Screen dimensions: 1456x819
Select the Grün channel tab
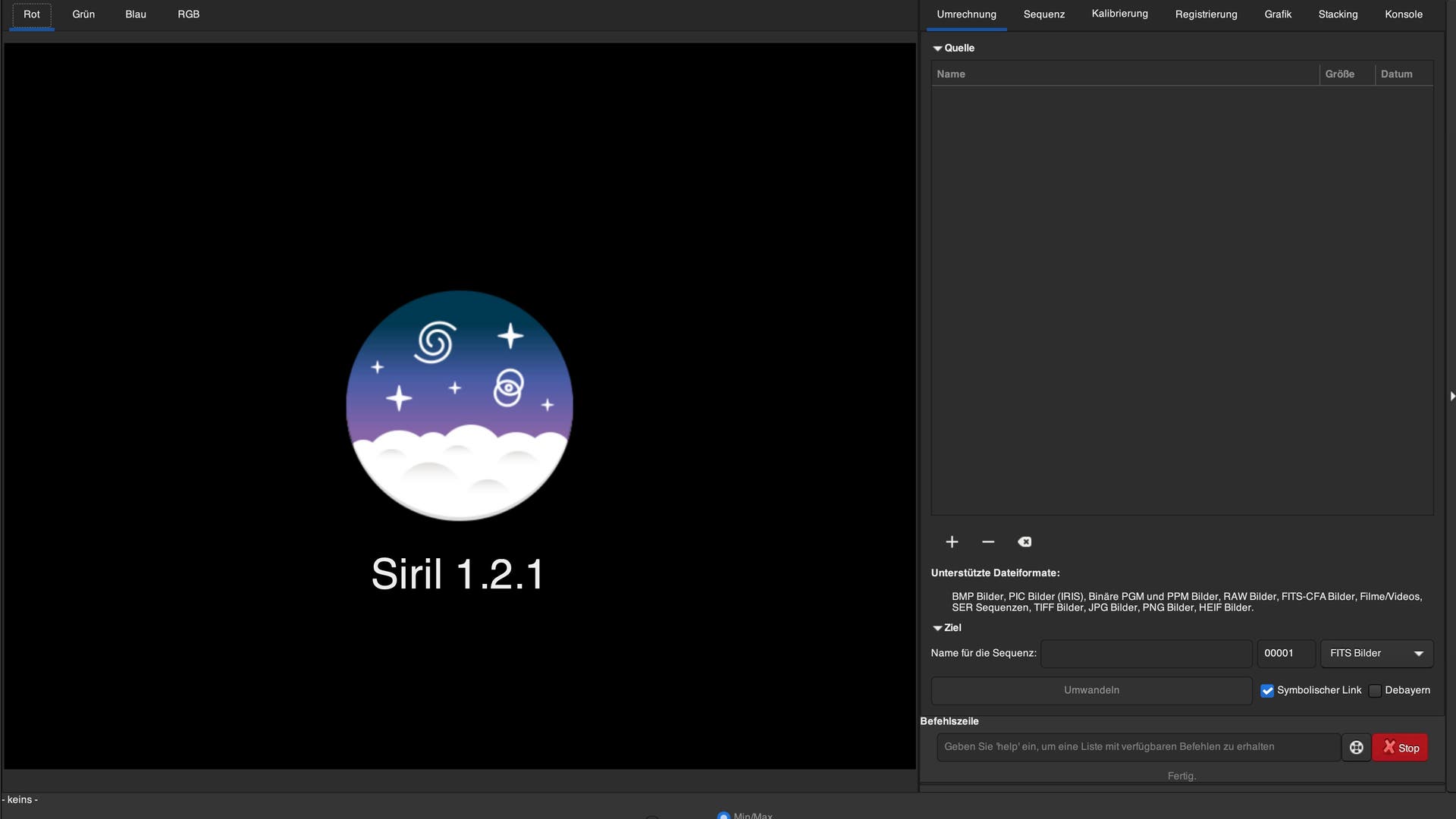[x=84, y=15]
